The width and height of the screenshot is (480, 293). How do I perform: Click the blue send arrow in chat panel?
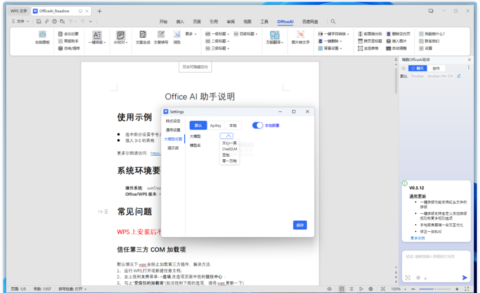(x=464, y=278)
